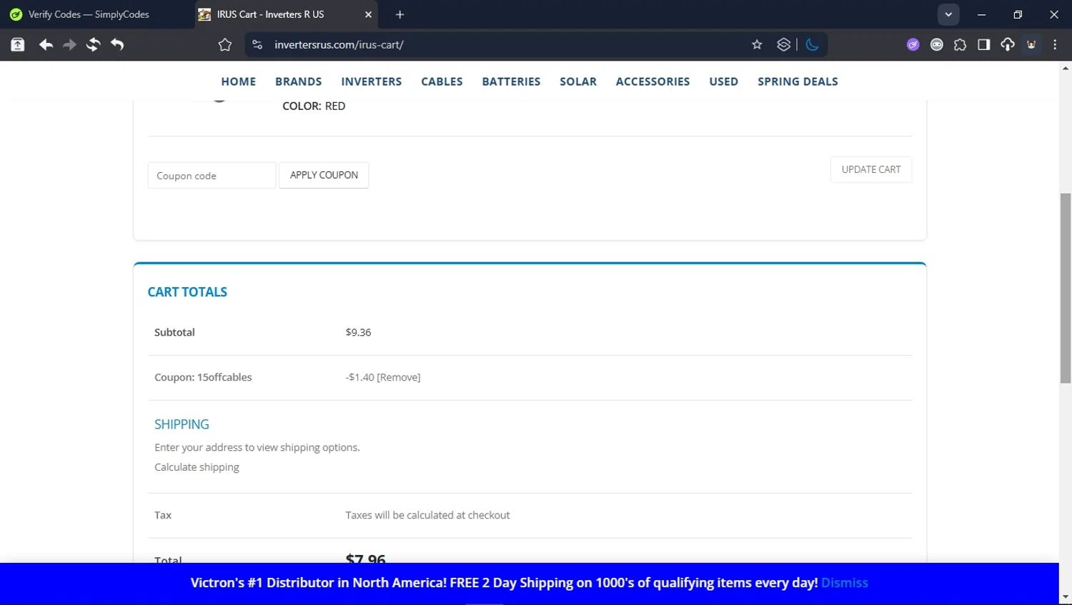Click the 'COLOR: RED' text
This screenshot has width=1072, height=605.
point(314,106)
